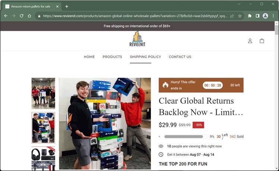Image resolution: width=279 pixels, height=171 pixels.
Task: Click the flame icon in the offer banner
Action: 165,85
